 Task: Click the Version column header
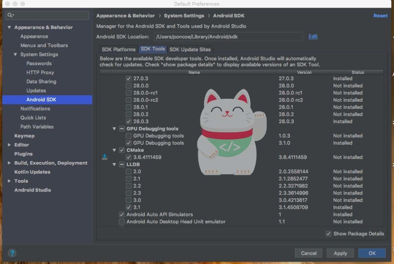(x=304, y=72)
